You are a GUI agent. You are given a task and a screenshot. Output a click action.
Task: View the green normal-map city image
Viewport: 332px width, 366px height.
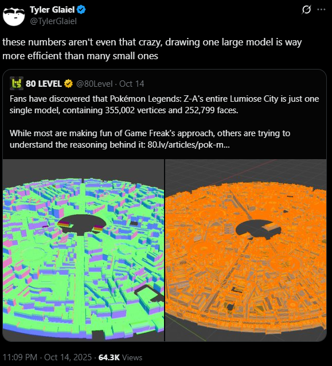point(83,251)
